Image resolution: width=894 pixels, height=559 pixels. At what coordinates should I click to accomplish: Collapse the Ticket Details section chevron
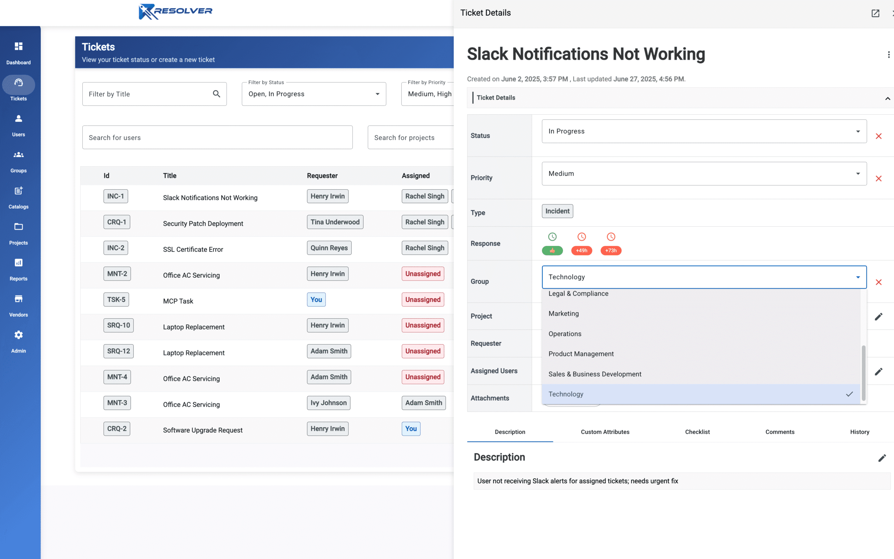tap(887, 98)
